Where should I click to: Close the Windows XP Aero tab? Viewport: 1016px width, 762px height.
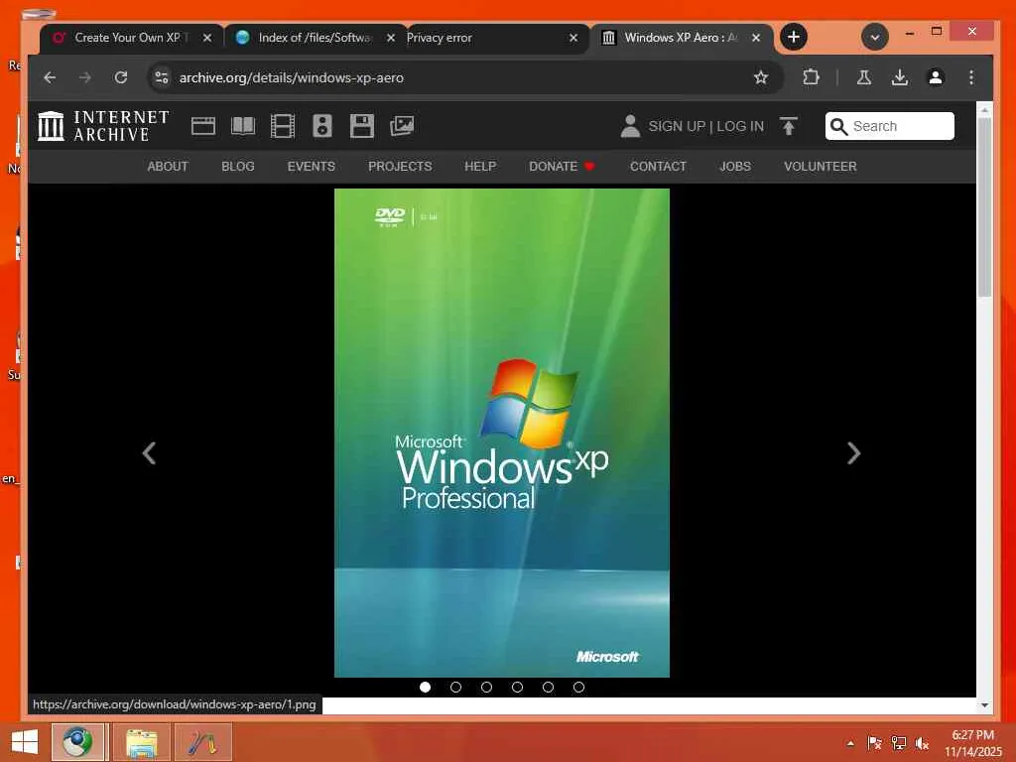tap(756, 38)
